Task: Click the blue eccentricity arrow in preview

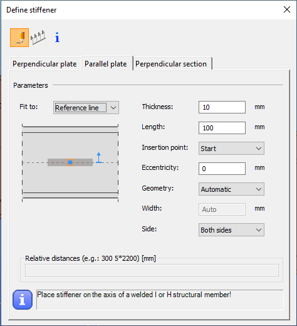Action: point(99,157)
